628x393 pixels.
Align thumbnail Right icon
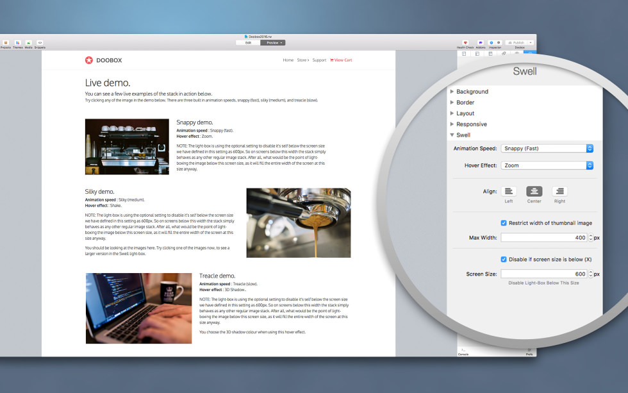[x=559, y=191]
